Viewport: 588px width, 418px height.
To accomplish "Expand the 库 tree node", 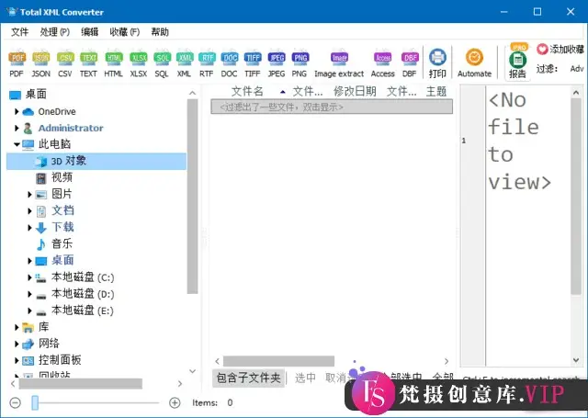I will [x=17, y=327].
